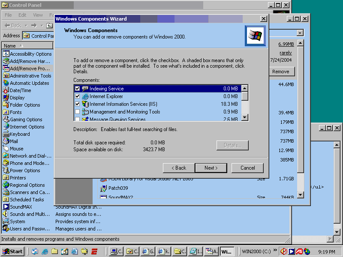Viewport: 343px width, 257px height.
Task: Select Administrative Tools icon in Control Panel
Action: tap(6, 76)
